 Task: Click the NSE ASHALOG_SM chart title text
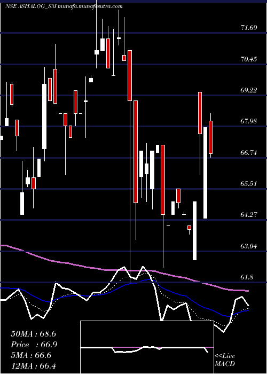point(64,6)
